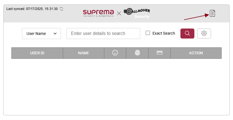Viewport: 233px width, 120px height.
Task: Click the Exact Search label text
Action: point(164,33)
